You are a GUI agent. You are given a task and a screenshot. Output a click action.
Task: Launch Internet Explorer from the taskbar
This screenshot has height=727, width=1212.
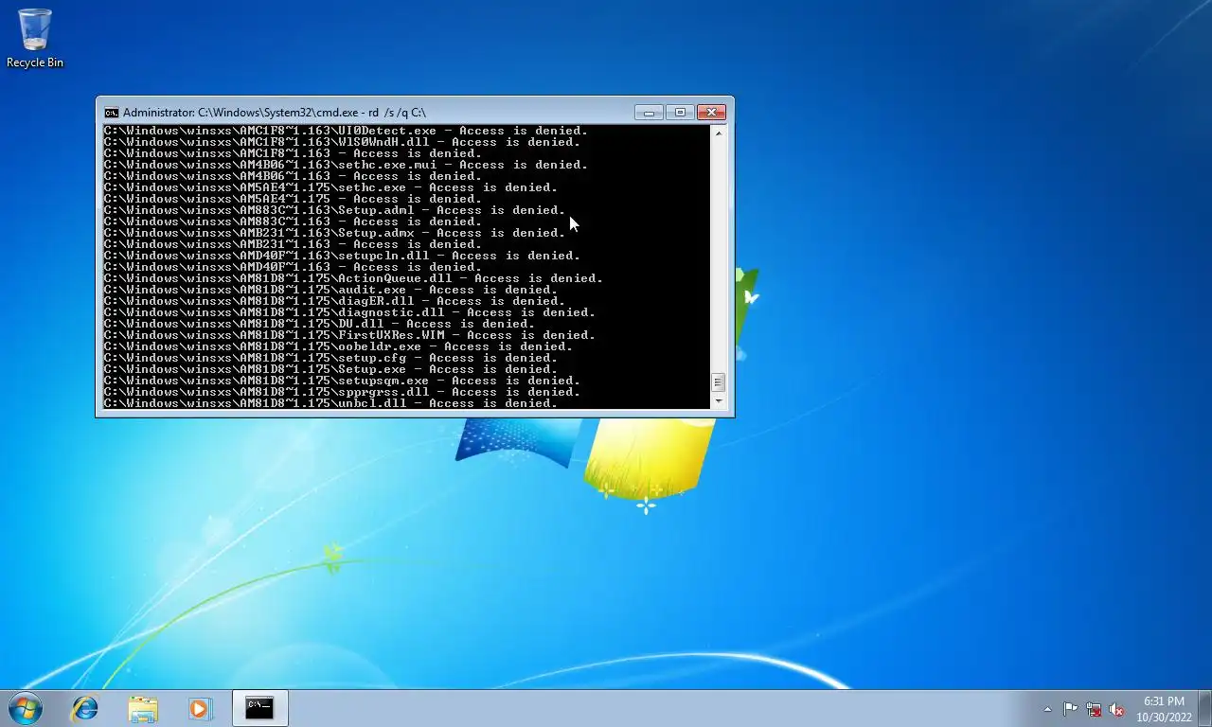(x=85, y=708)
